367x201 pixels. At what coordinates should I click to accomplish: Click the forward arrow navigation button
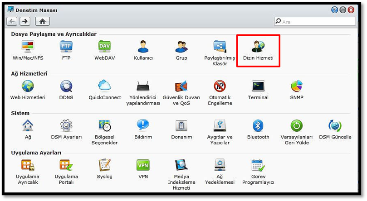pyautogui.click(x=24, y=21)
